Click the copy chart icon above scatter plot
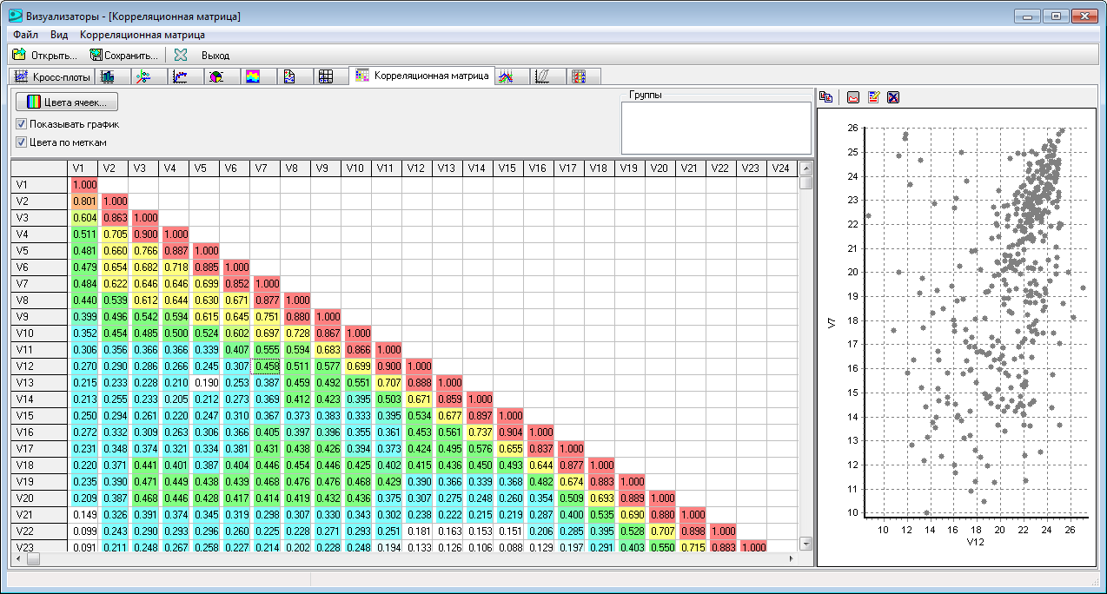The image size is (1107, 594). [825, 97]
